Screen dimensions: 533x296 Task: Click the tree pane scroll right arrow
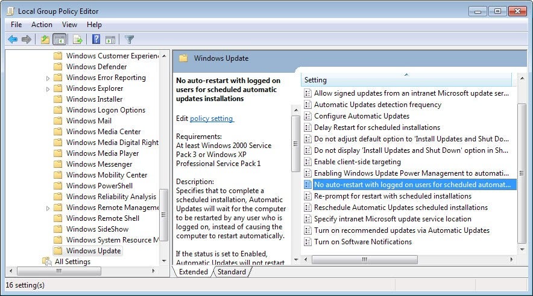153,271
